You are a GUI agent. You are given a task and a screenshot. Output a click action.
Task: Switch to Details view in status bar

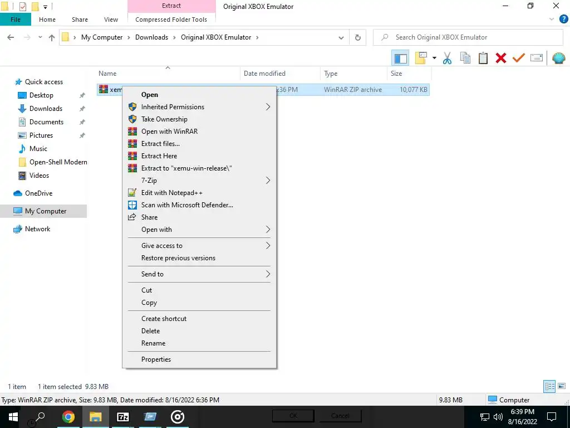(x=549, y=387)
